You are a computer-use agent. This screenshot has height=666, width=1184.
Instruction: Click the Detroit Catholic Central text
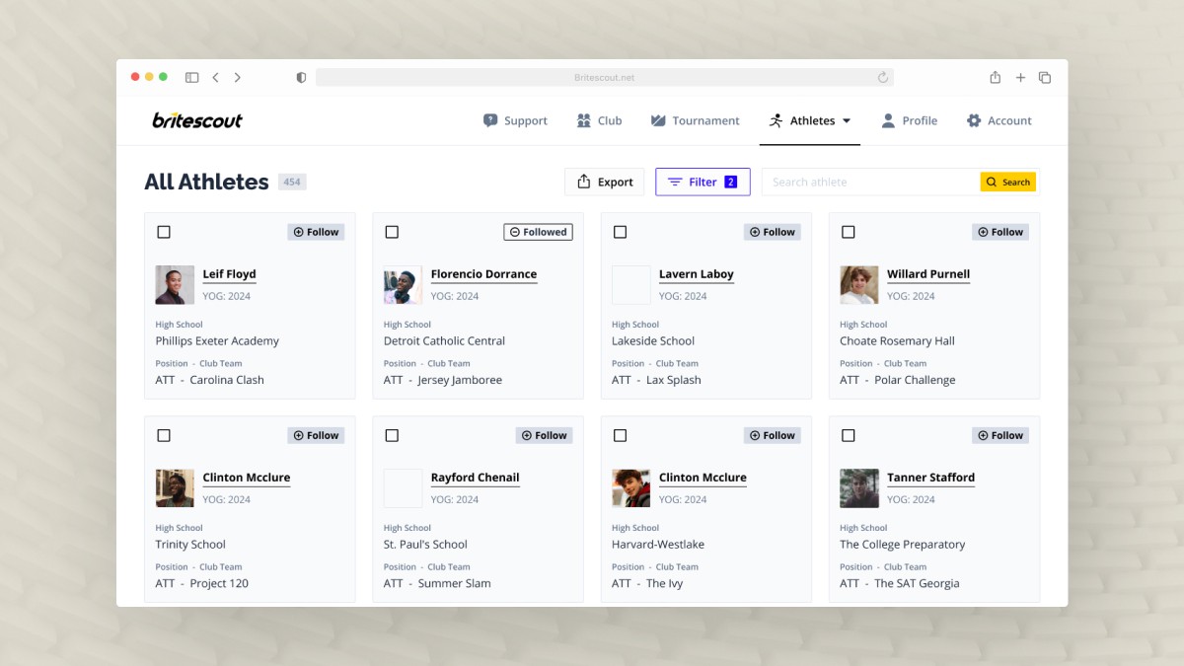point(444,341)
